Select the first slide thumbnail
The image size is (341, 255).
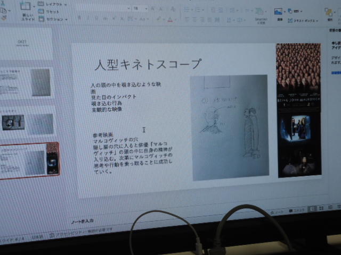(26, 44)
